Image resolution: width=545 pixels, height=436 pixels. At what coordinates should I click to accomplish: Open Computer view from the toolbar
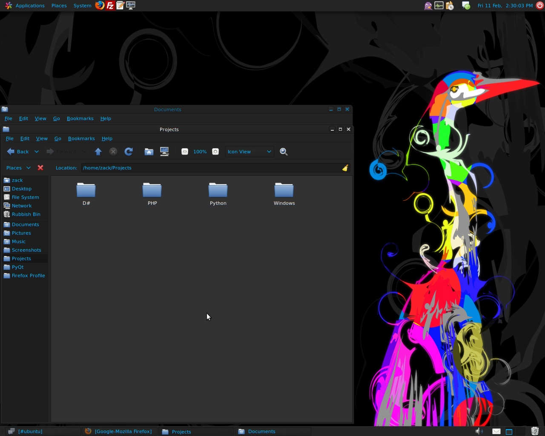tap(164, 152)
